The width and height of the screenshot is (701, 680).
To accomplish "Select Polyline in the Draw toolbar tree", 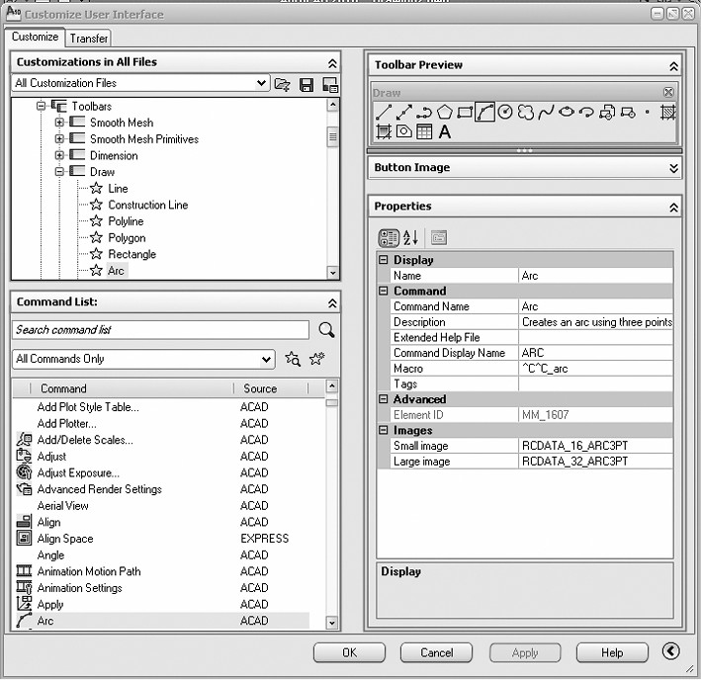I will (126, 221).
